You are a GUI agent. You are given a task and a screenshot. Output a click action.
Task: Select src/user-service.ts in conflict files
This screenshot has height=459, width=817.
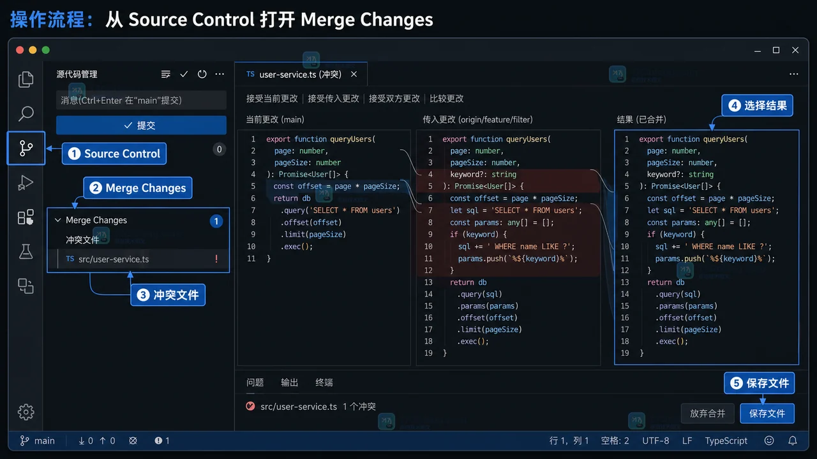tap(138, 259)
